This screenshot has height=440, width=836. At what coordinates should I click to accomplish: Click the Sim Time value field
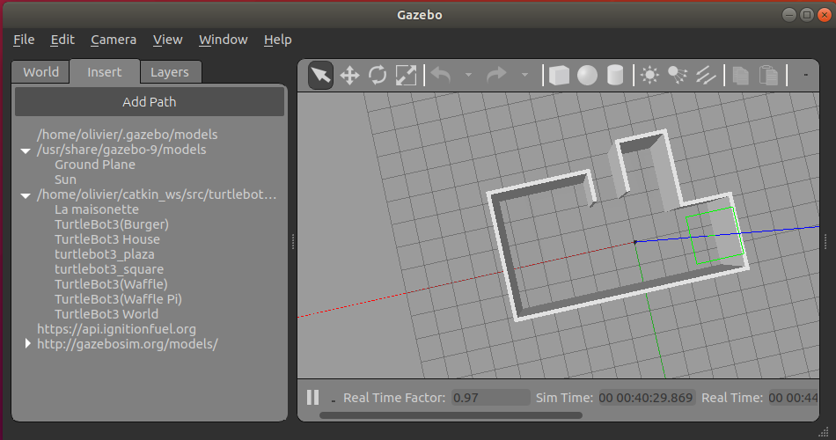coord(647,398)
